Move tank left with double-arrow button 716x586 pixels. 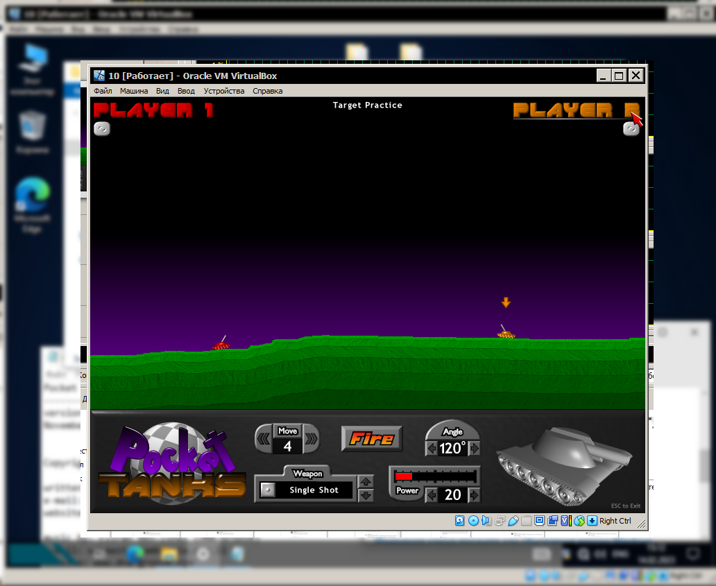point(264,439)
